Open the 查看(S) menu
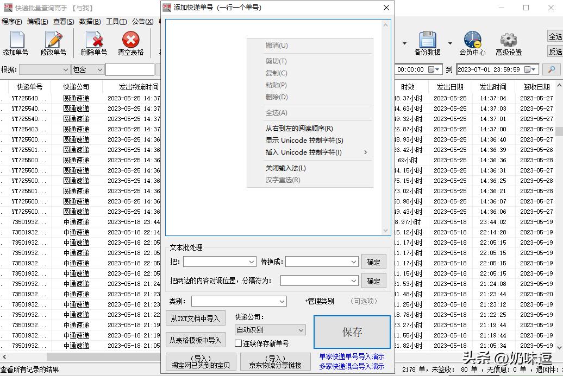 pyautogui.click(x=64, y=22)
